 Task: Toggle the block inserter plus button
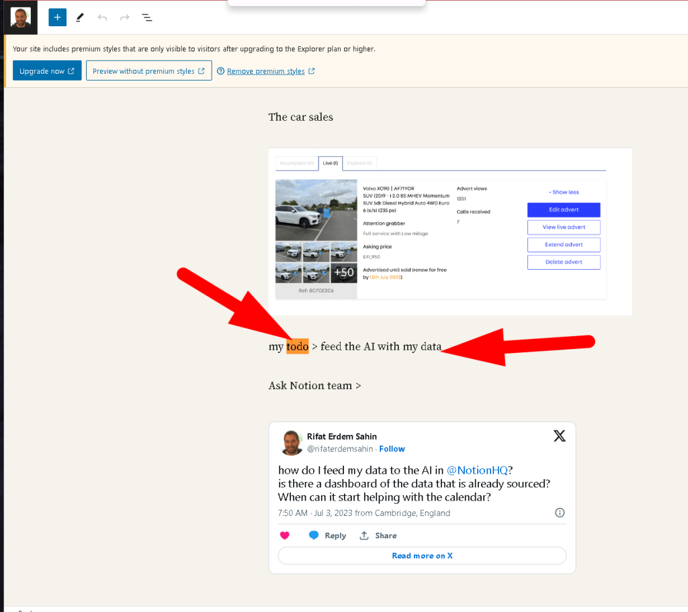(58, 17)
